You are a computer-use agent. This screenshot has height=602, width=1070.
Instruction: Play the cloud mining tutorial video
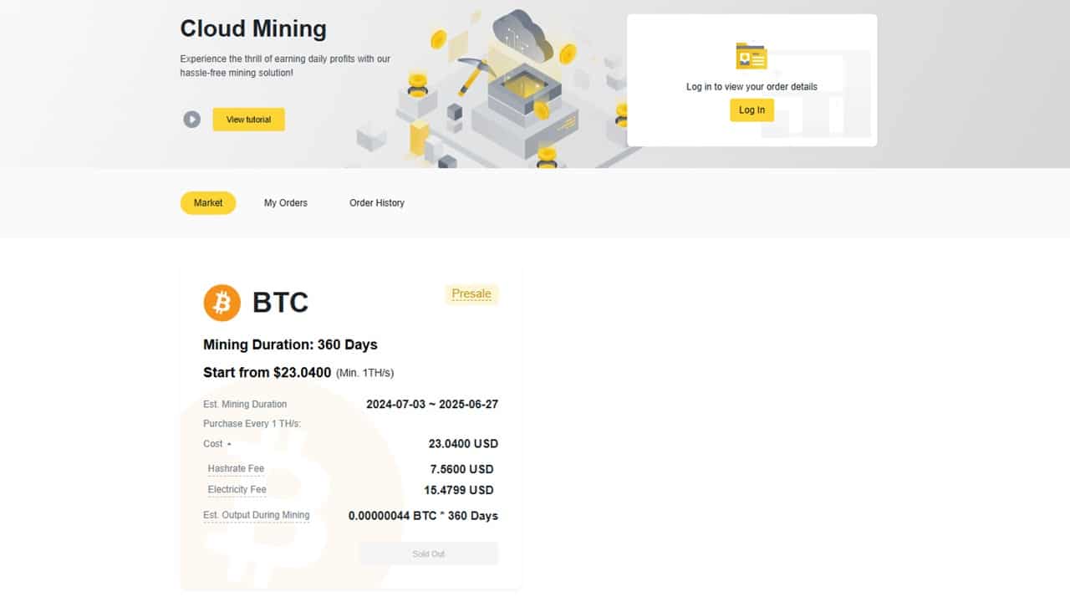pos(192,120)
